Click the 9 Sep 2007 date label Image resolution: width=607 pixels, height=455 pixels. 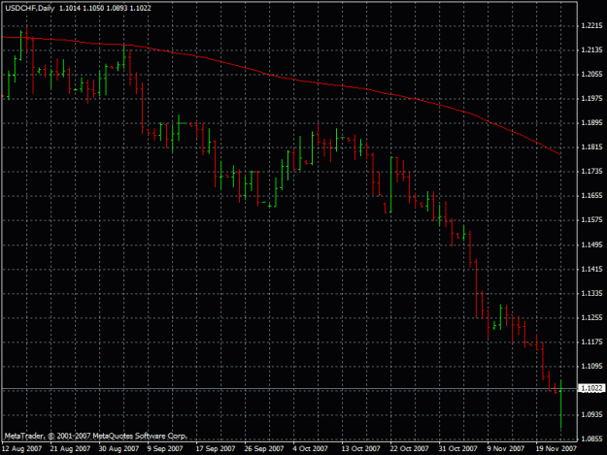coord(165,448)
